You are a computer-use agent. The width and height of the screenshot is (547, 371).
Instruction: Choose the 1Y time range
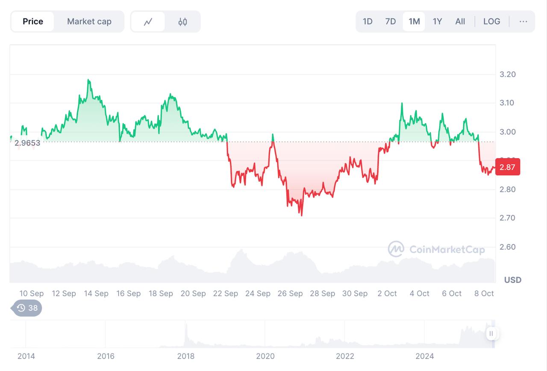pyautogui.click(x=437, y=21)
